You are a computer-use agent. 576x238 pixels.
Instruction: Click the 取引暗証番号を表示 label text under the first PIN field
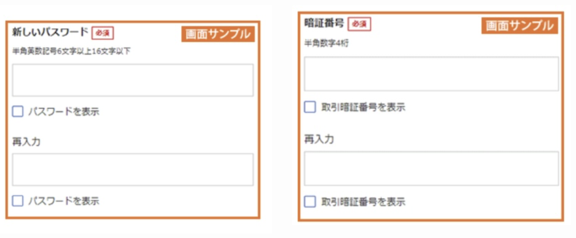(x=364, y=107)
